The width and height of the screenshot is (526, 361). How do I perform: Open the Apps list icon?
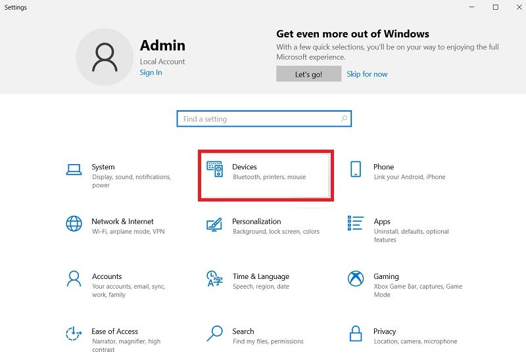[x=356, y=223]
